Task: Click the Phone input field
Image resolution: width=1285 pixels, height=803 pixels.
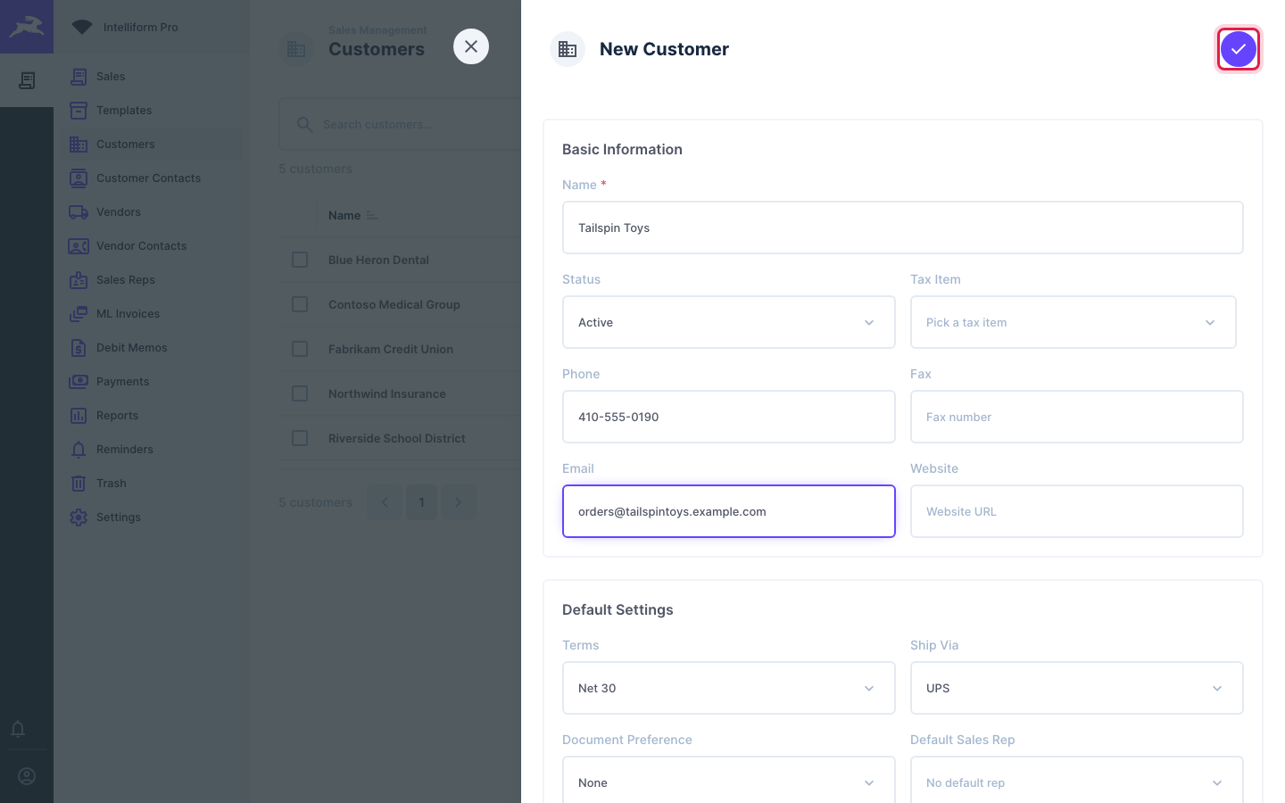Action: pos(728,417)
